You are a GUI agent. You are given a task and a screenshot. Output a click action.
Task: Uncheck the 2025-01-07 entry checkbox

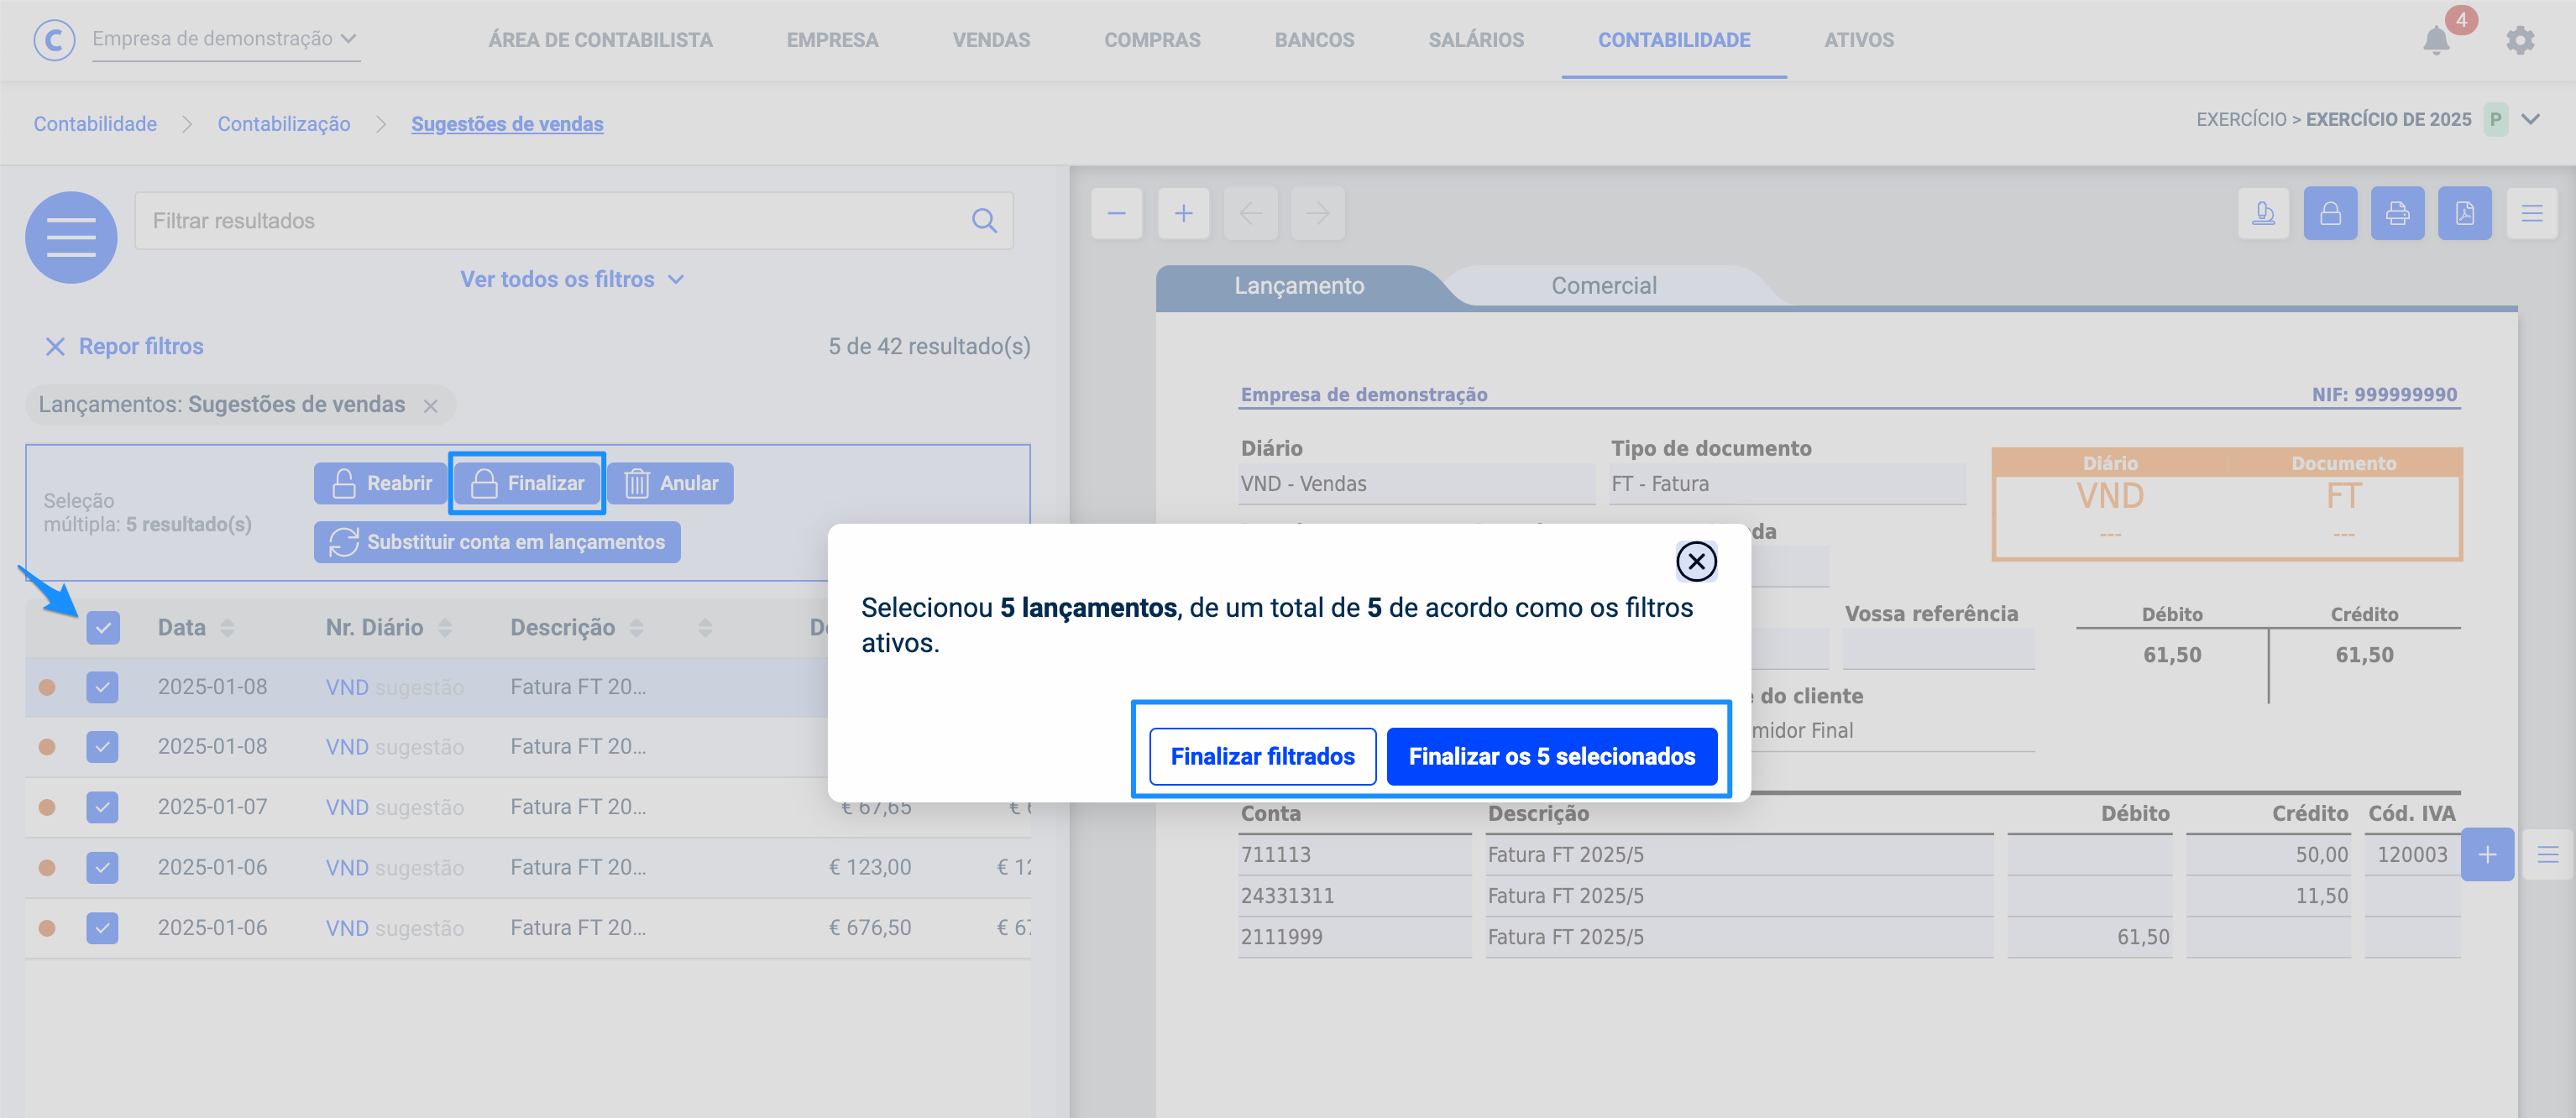click(x=103, y=808)
